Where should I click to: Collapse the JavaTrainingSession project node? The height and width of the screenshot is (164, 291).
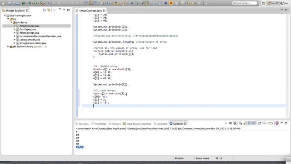point(5,15)
